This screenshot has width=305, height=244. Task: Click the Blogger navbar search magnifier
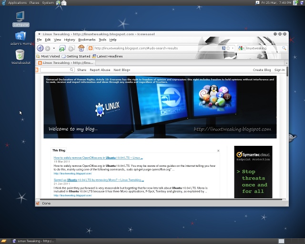[x=71, y=70]
